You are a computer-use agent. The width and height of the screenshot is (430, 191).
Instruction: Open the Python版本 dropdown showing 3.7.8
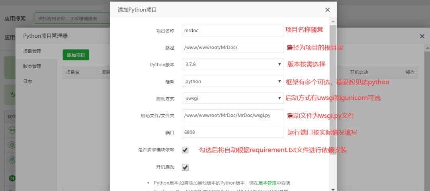[233, 65]
